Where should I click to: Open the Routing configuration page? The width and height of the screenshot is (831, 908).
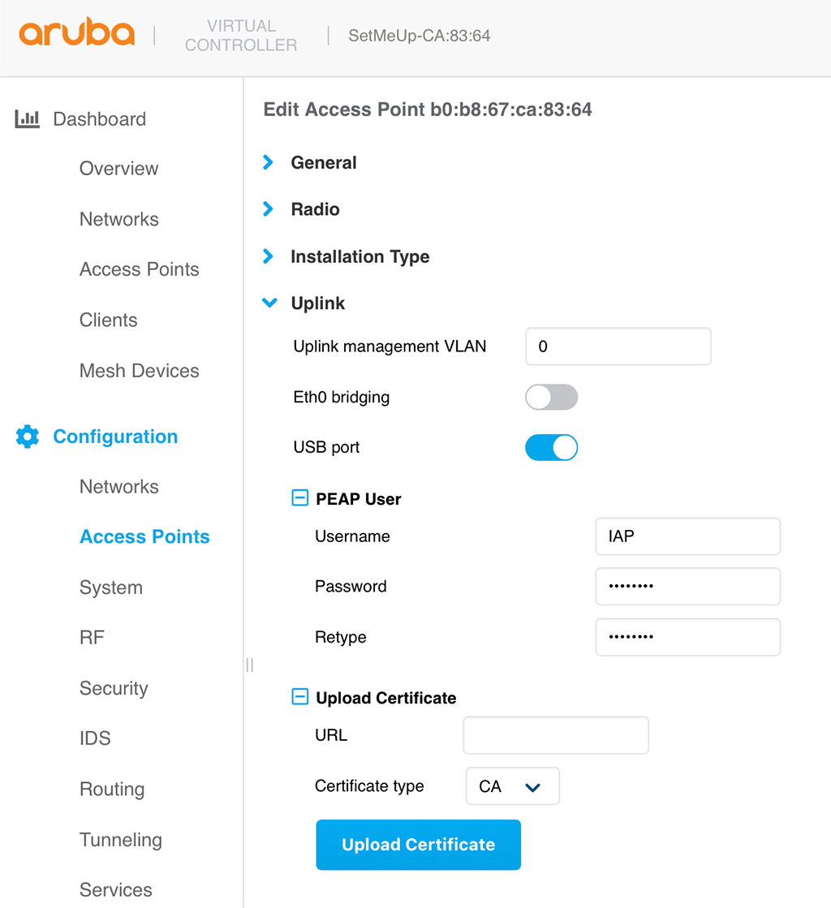[x=112, y=789]
